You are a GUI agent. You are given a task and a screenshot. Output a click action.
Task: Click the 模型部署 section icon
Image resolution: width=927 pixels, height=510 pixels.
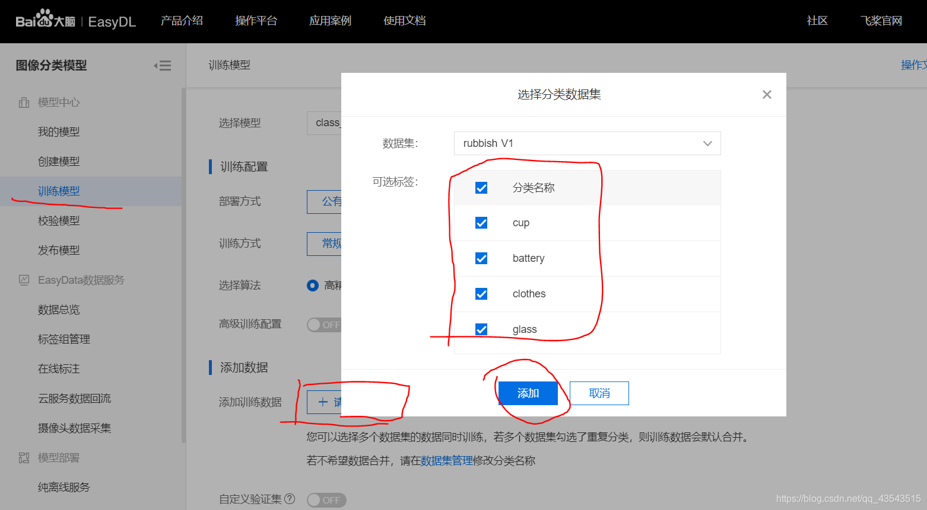pos(24,458)
